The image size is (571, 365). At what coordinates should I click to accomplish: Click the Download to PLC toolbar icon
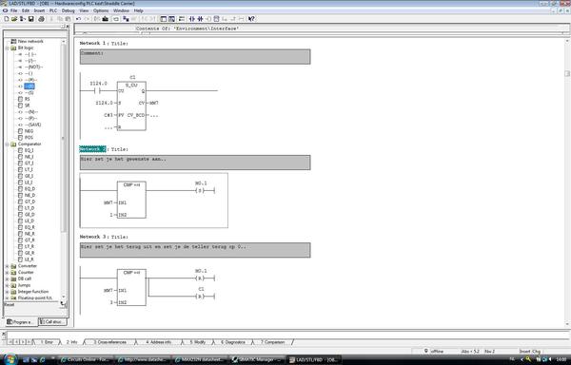pos(106,19)
